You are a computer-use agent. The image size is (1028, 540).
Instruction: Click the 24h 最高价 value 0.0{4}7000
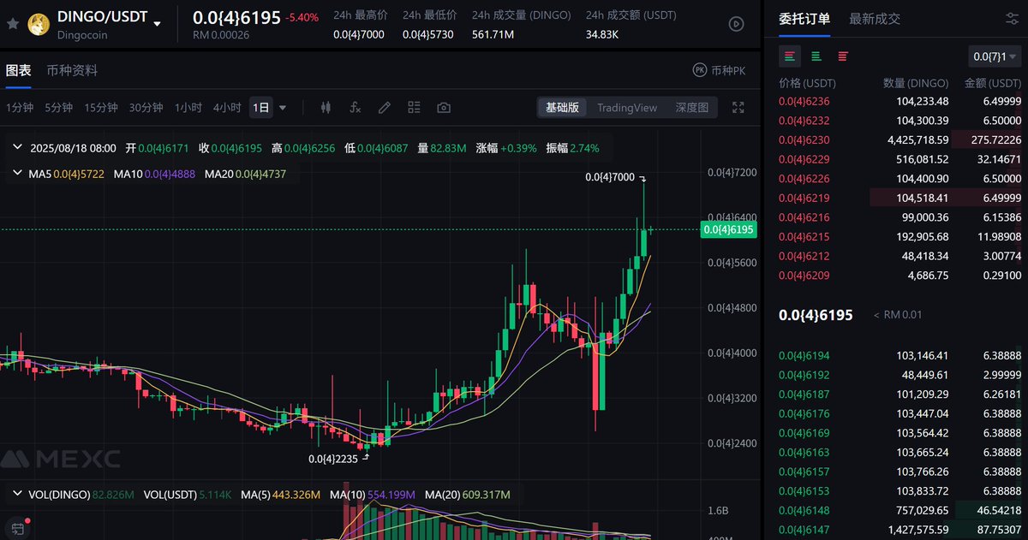(x=359, y=34)
